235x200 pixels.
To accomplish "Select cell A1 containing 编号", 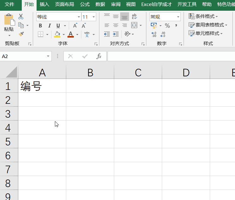I will click(x=42, y=86).
